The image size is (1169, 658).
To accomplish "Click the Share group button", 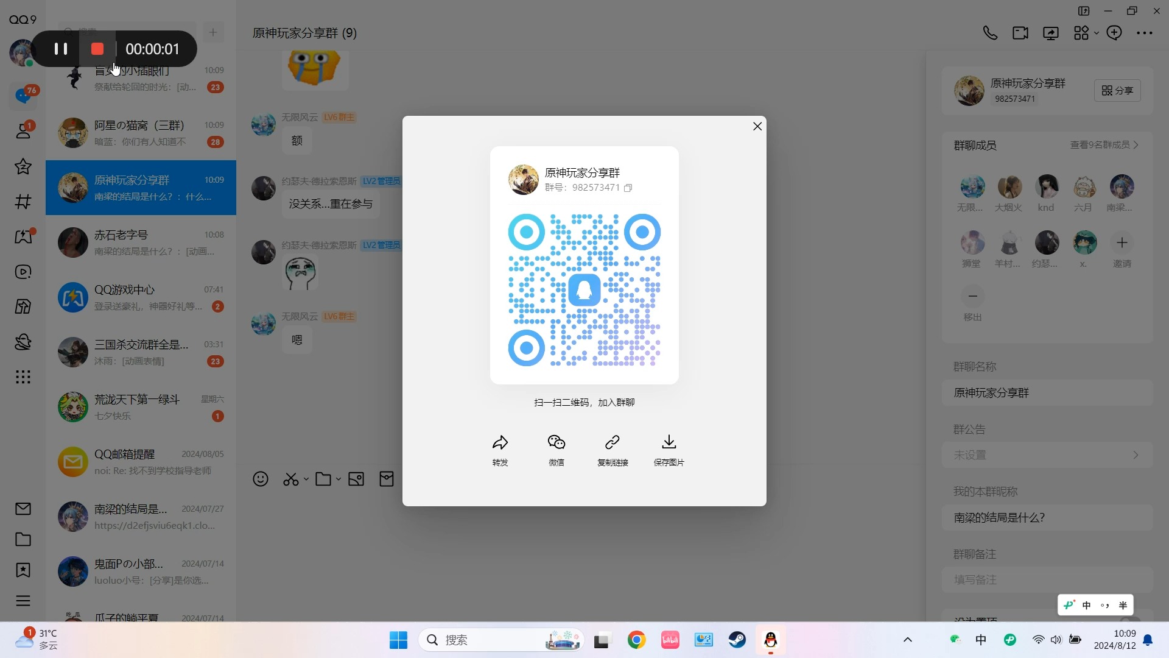I will (1117, 91).
